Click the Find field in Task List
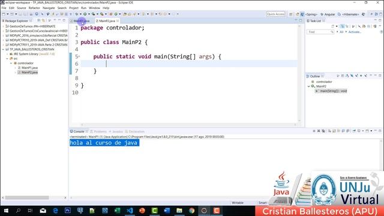Screen dimensions: 384x216 tap(320, 32)
